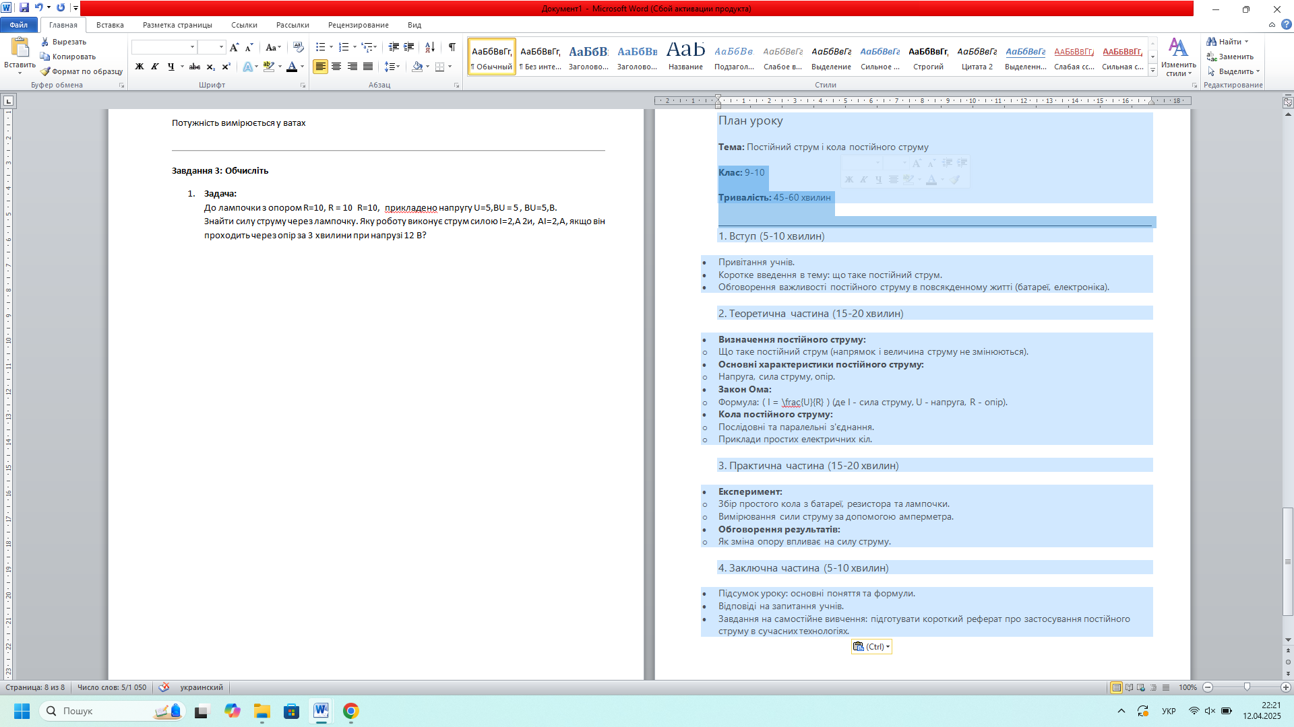
Task: Save document via quick access floppy icon
Action: pyautogui.click(x=24, y=8)
